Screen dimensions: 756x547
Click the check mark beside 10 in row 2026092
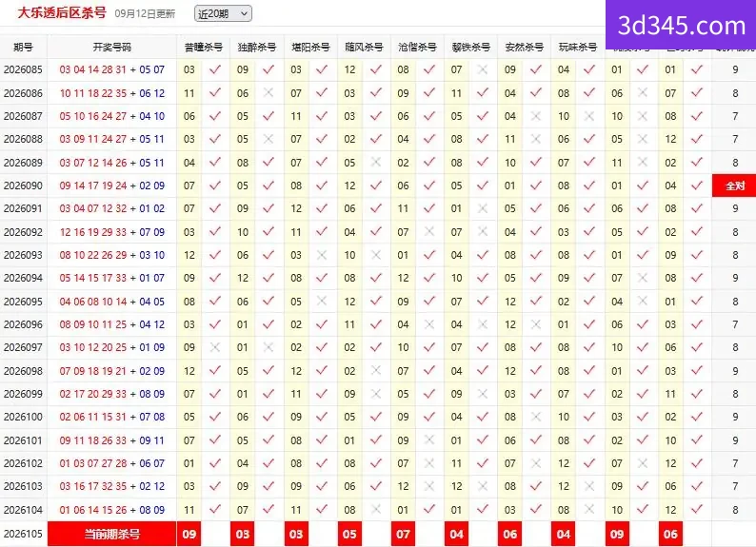(x=269, y=231)
